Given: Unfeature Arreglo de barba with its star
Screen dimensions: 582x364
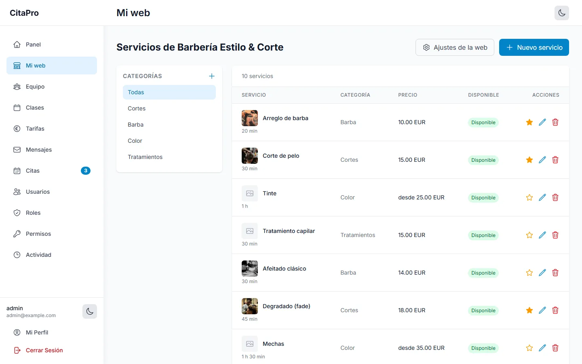Looking at the screenshot, I should click(x=529, y=122).
